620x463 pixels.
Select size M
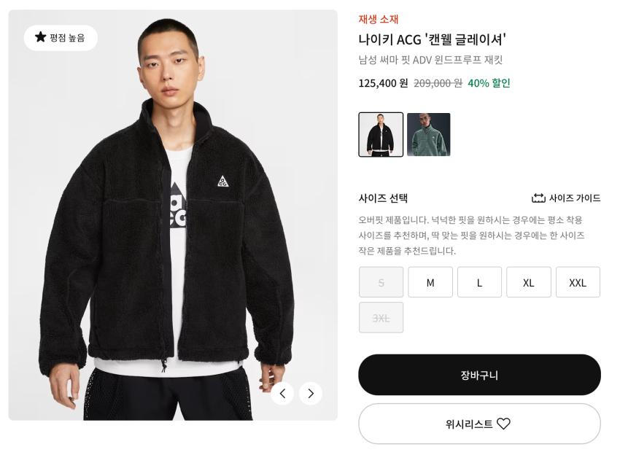coord(430,282)
